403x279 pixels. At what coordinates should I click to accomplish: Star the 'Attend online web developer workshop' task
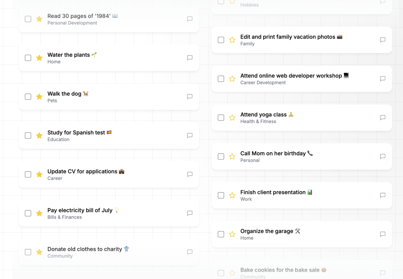click(232, 79)
